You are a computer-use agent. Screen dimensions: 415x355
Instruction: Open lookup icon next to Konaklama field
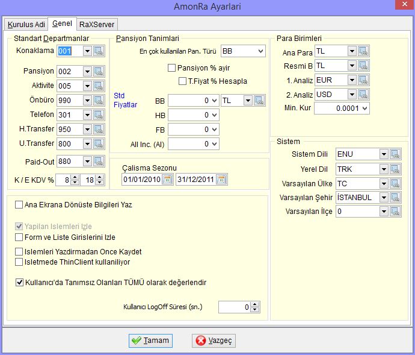coord(99,51)
